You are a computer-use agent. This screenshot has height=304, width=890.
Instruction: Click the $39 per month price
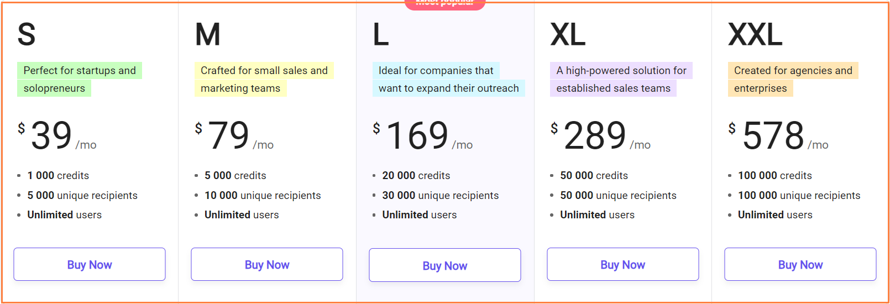coord(57,135)
